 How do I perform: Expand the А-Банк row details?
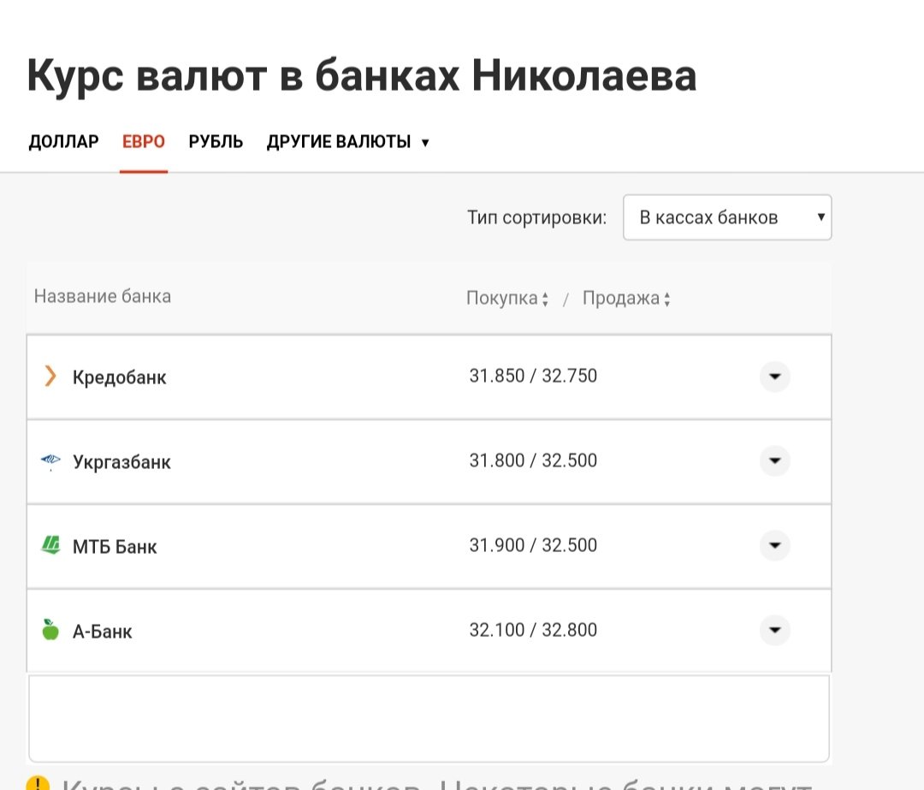point(775,630)
